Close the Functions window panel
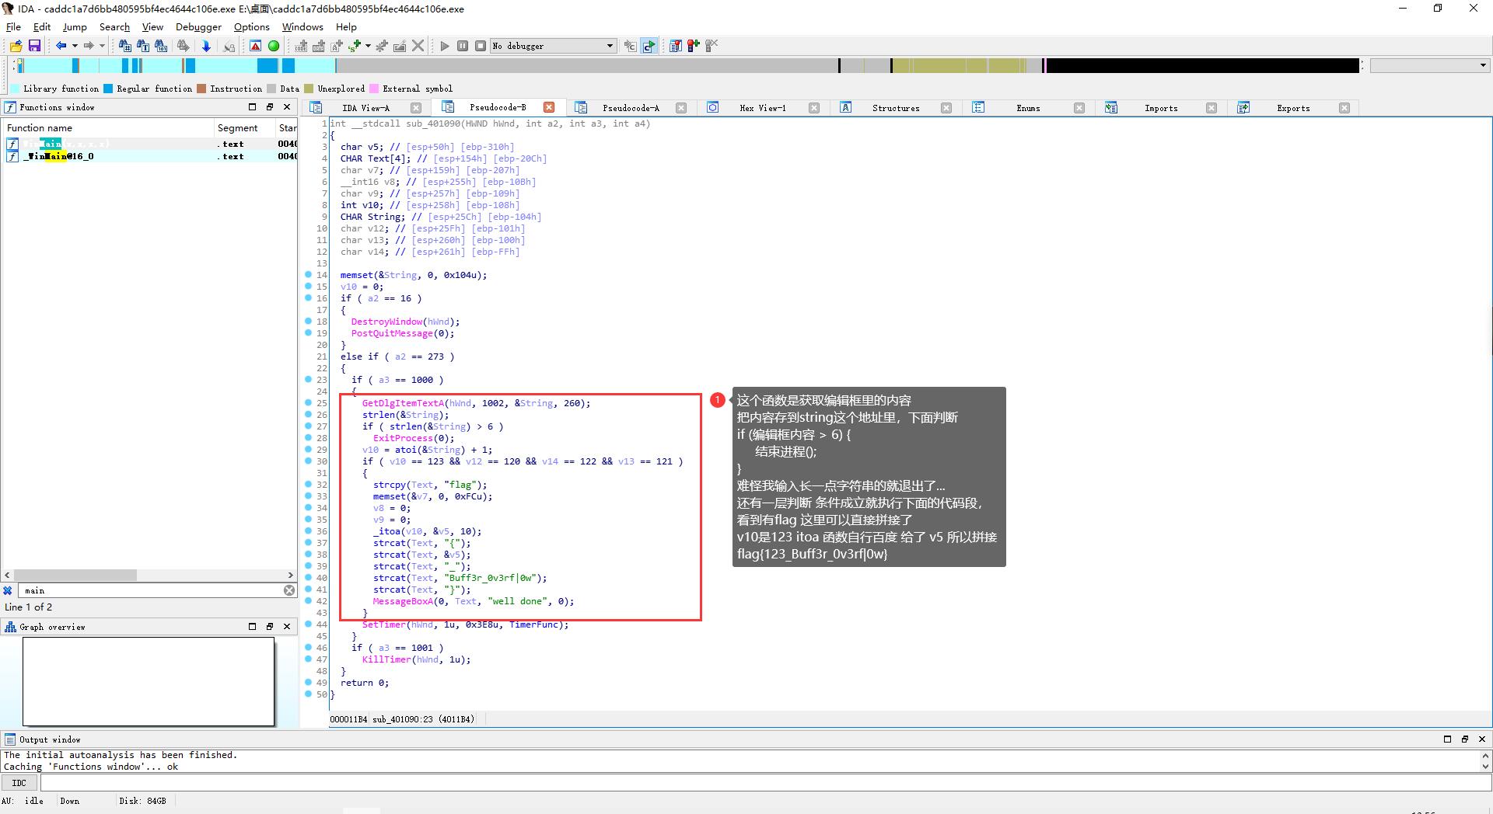 coord(287,107)
